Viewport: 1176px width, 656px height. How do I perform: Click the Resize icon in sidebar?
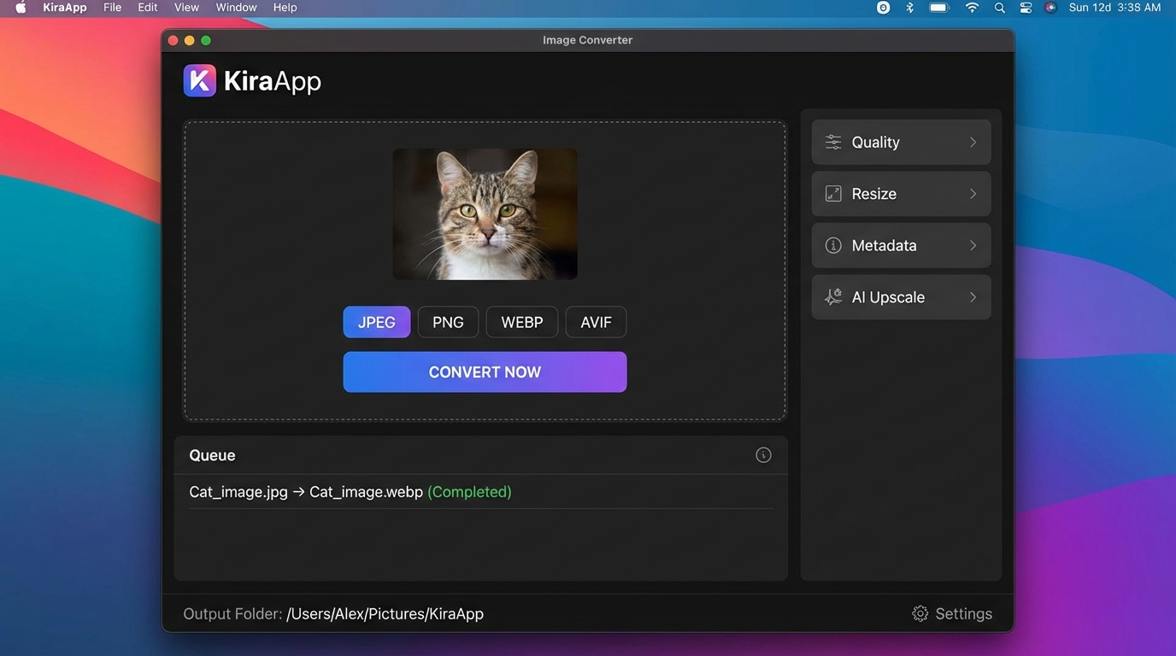(x=832, y=194)
